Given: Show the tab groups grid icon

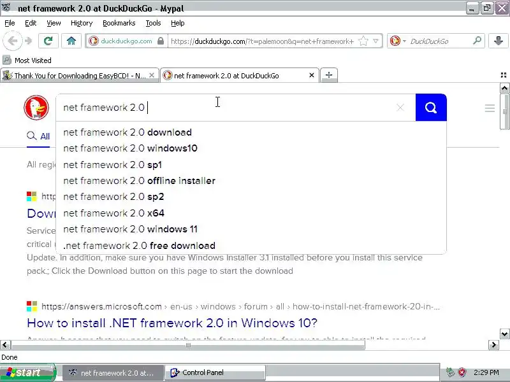Looking at the screenshot, I should tap(504, 75).
